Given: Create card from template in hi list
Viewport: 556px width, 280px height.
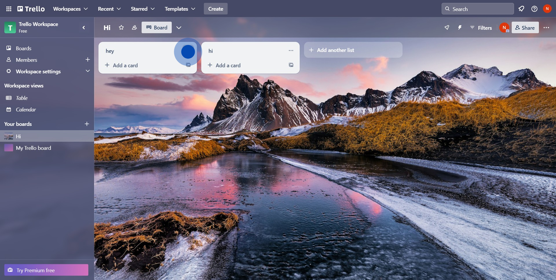Looking at the screenshot, I should [291, 65].
